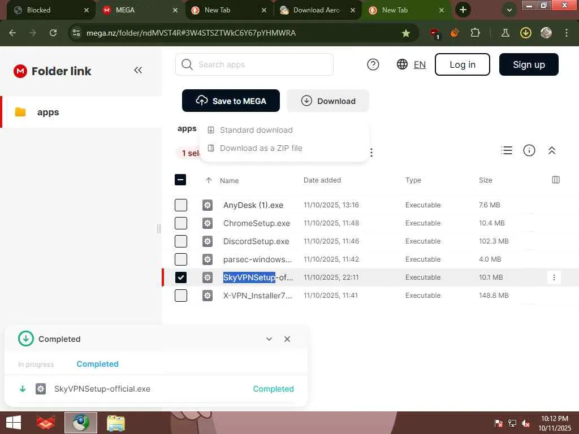This screenshot has width=579, height=434.
Task: Switch to the In progress tab
Action: (x=36, y=364)
